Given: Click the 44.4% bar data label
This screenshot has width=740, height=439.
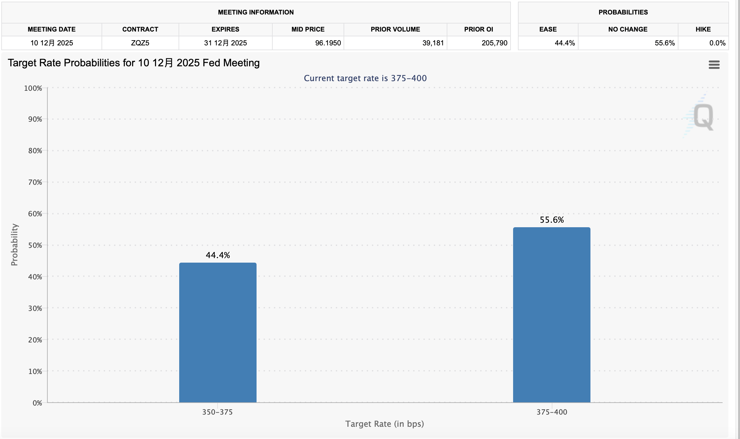Looking at the screenshot, I should pos(218,255).
